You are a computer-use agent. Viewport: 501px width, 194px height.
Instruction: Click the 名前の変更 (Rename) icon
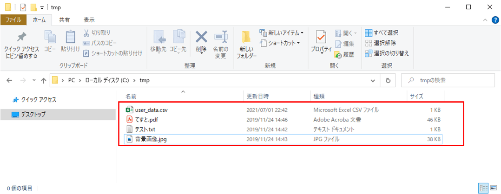[x=220, y=37]
